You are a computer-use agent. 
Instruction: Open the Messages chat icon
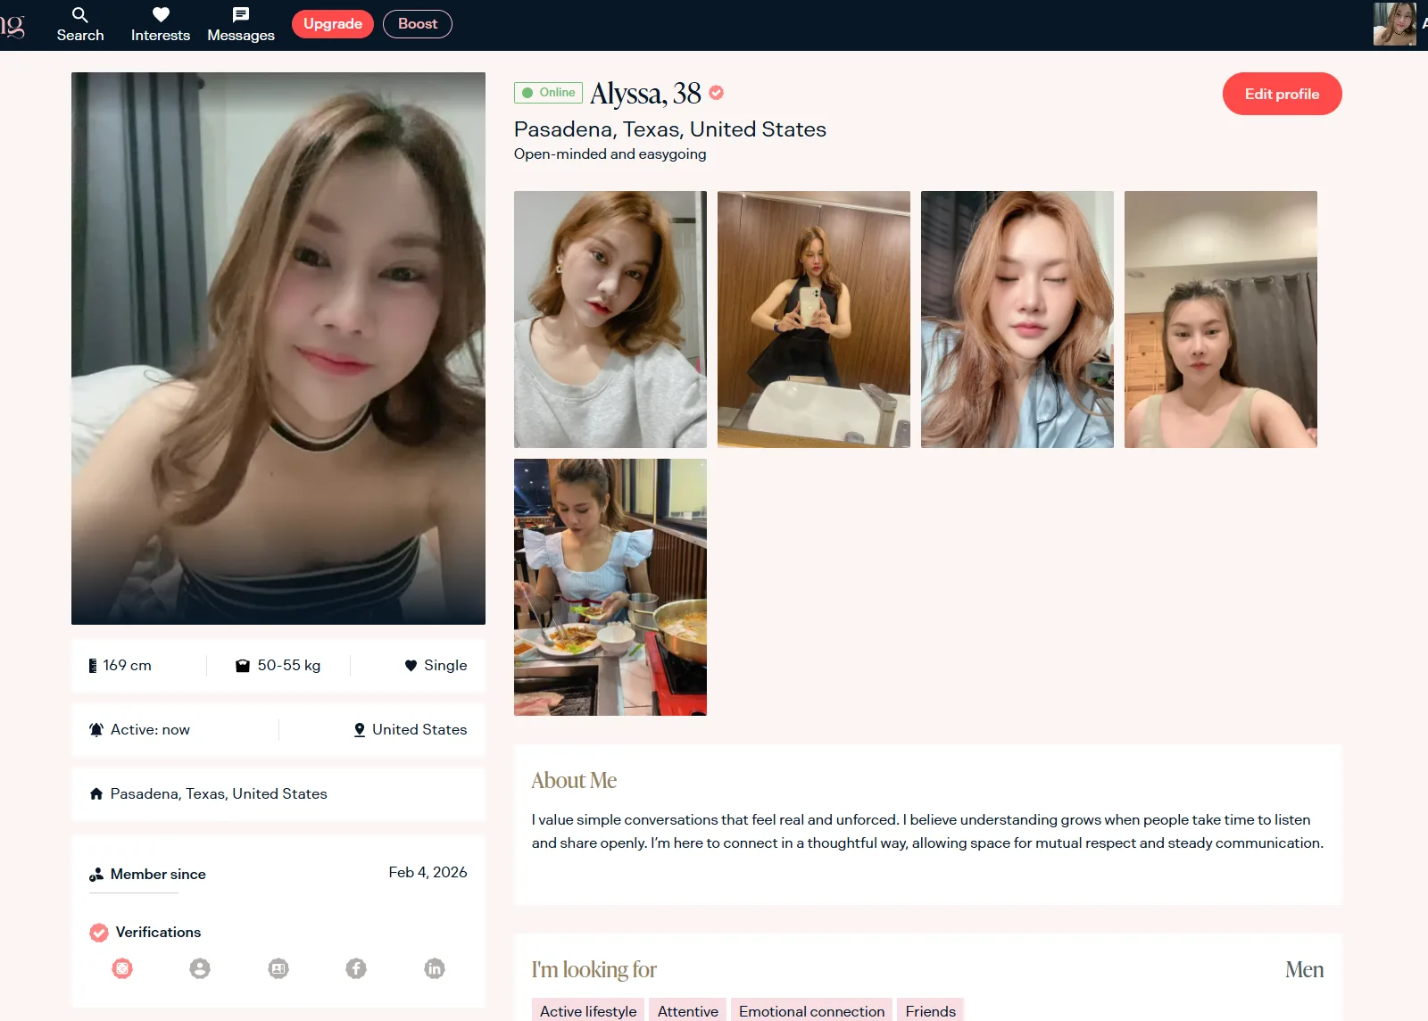tap(241, 24)
